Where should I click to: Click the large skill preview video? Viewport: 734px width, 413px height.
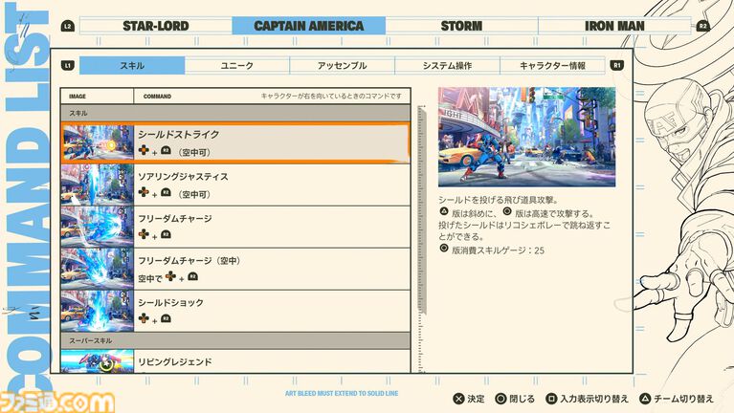click(526, 137)
